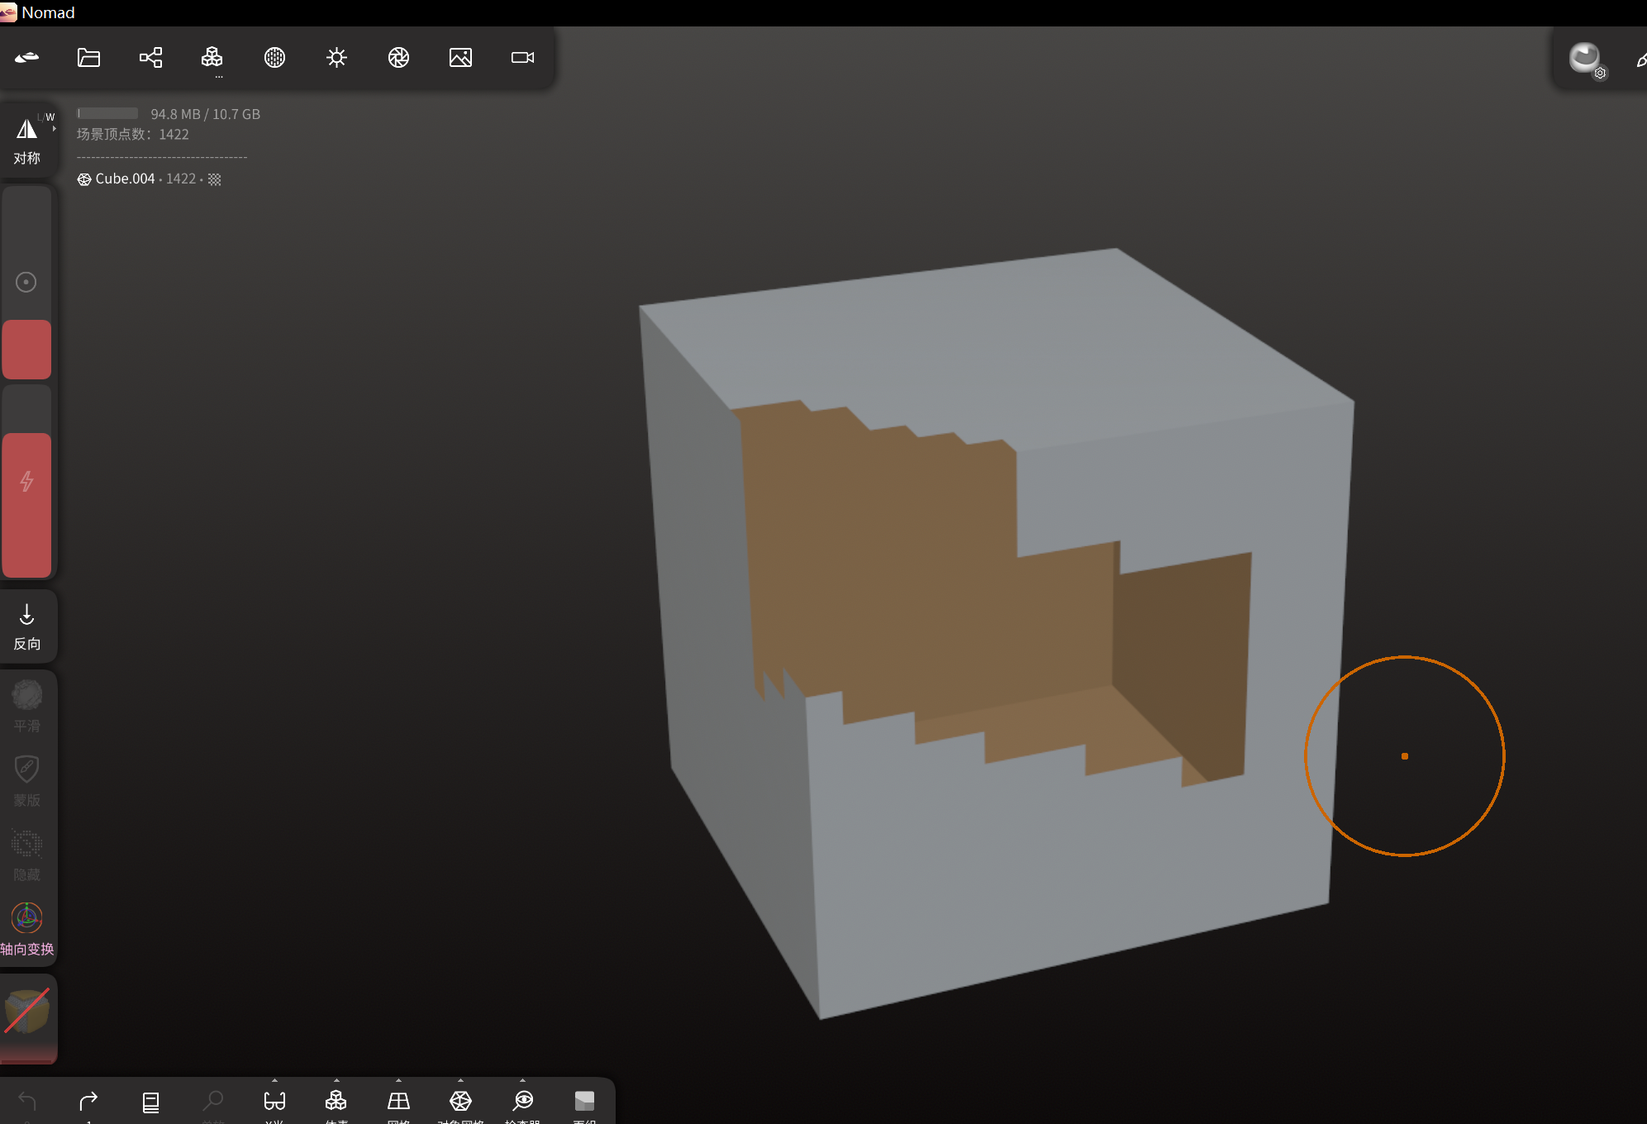
Task: Click the 面组 face group button
Action: point(584,1101)
